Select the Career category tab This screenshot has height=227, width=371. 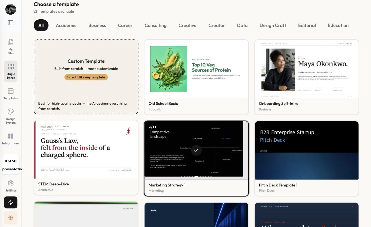point(125,25)
